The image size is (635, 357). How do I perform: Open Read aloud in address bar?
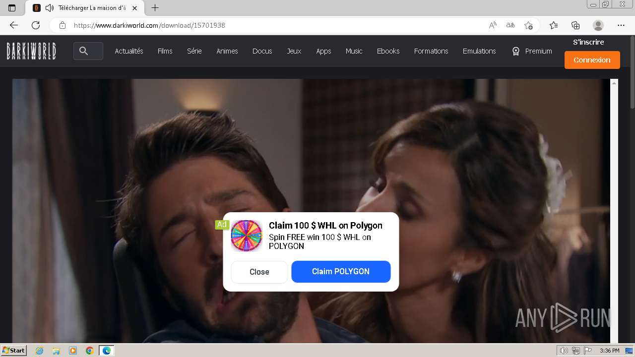tap(493, 25)
